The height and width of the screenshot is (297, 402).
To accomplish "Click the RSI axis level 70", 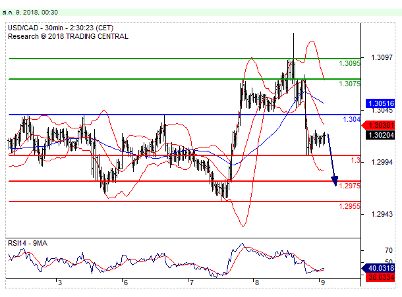I will (389, 250).
